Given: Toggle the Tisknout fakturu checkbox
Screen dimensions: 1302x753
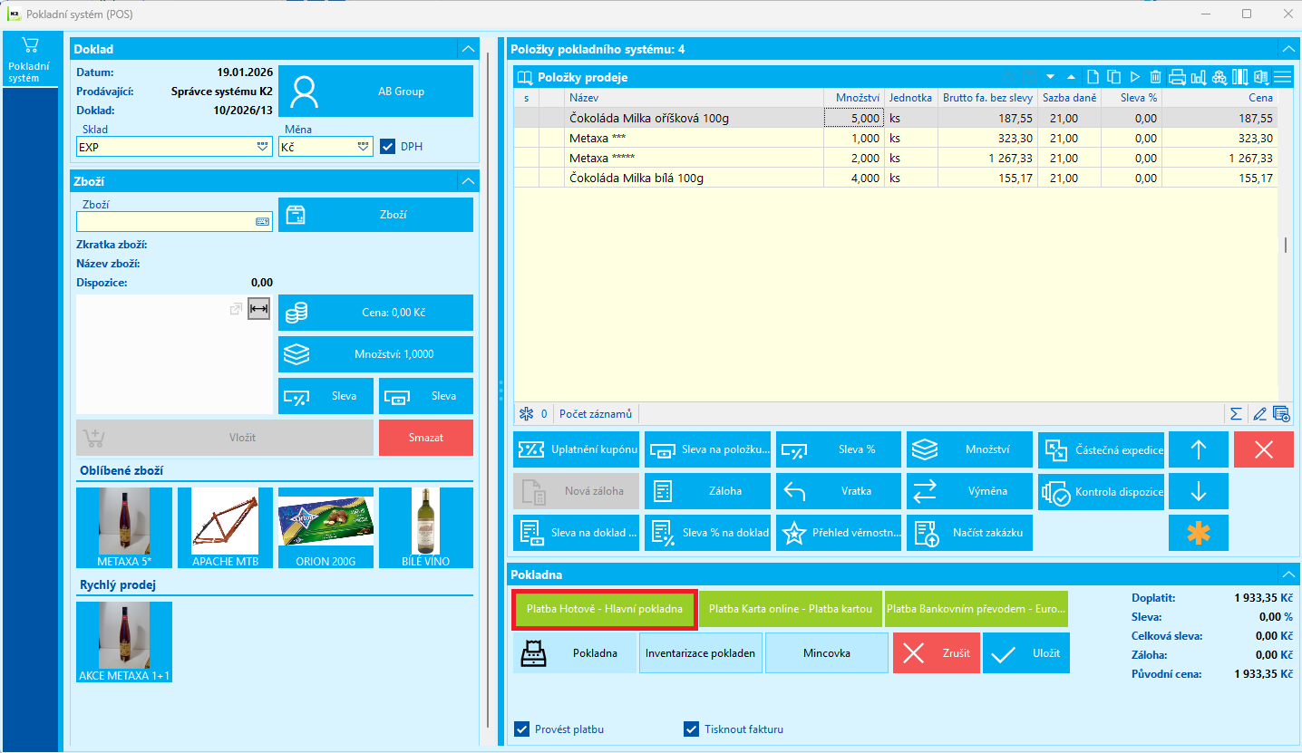Looking at the screenshot, I should [692, 729].
